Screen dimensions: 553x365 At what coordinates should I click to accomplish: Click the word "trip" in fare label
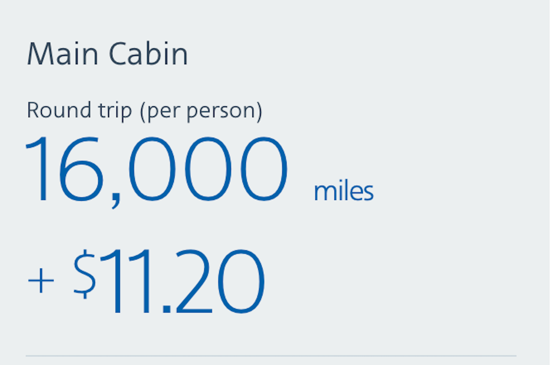coord(115,111)
